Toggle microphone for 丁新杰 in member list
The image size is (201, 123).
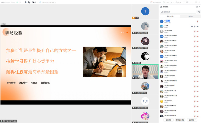click(194, 26)
